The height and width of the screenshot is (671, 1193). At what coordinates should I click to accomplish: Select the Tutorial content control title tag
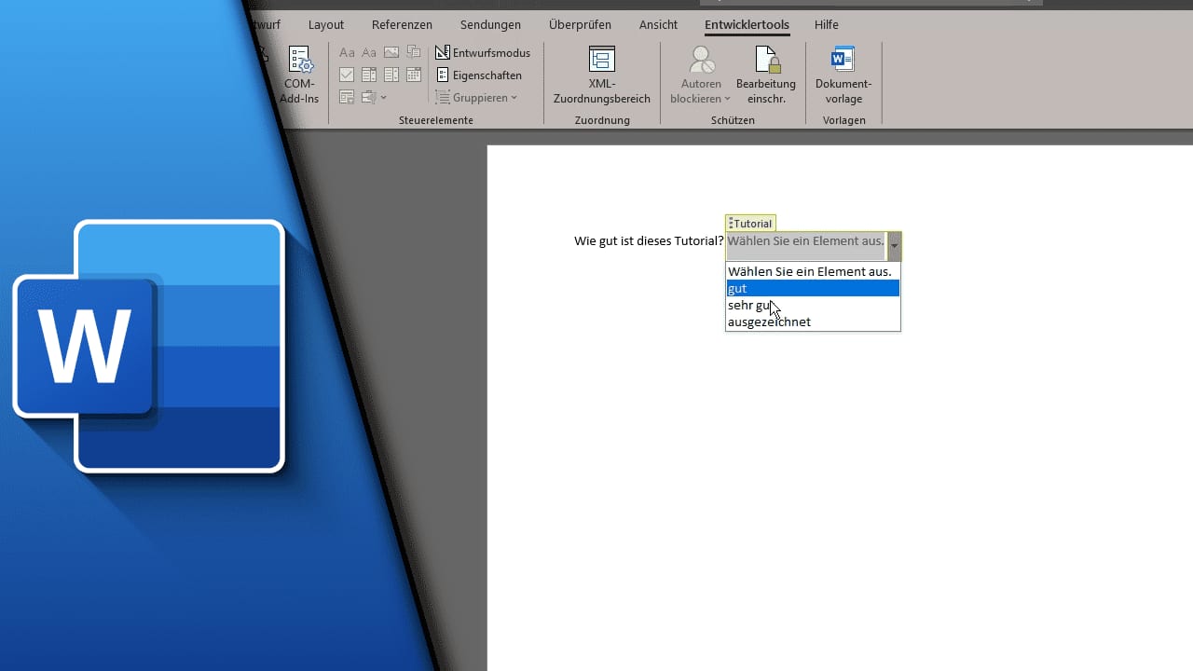(x=750, y=224)
